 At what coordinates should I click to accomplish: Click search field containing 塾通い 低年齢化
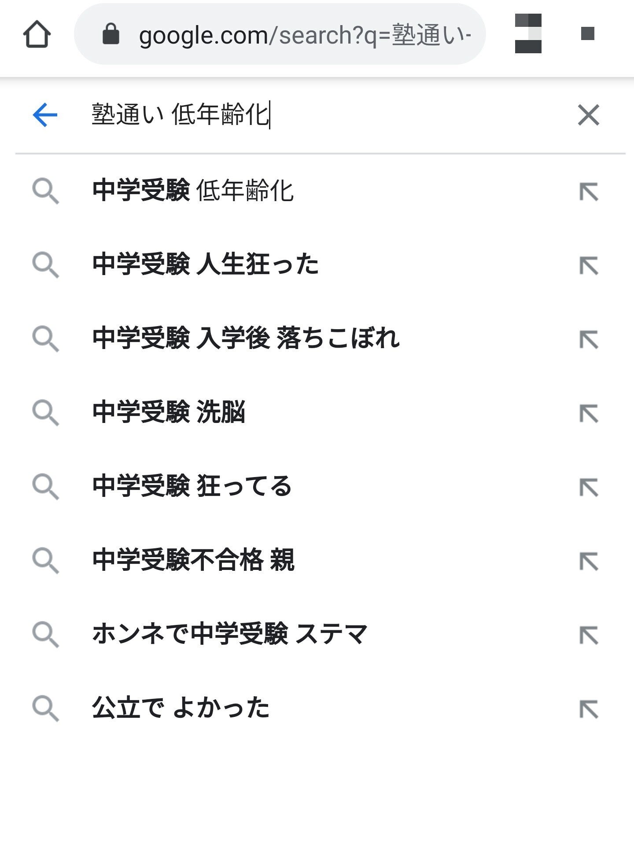click(308, 115)
